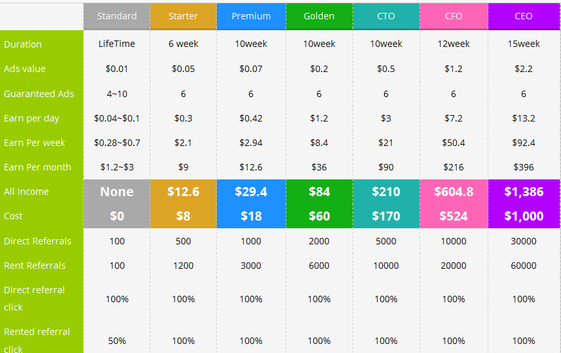Image resolution: width=561 pixels, height=353 pixels.
Task: Select the Direct Referrals row label
Action: [37, 241]
